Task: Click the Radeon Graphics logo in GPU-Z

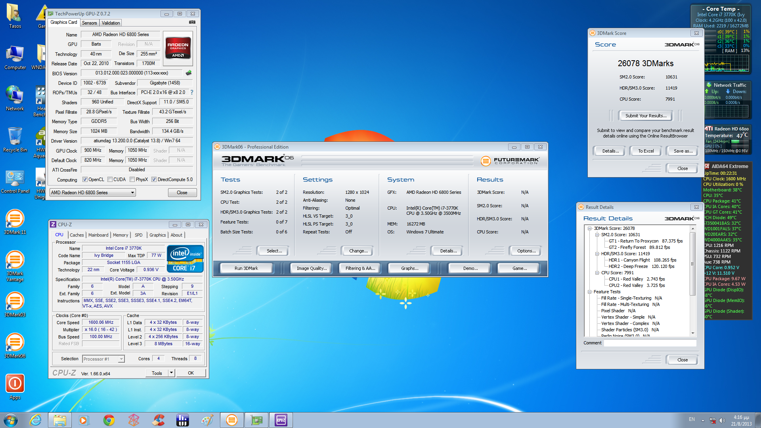Action: tap(178, 48)
